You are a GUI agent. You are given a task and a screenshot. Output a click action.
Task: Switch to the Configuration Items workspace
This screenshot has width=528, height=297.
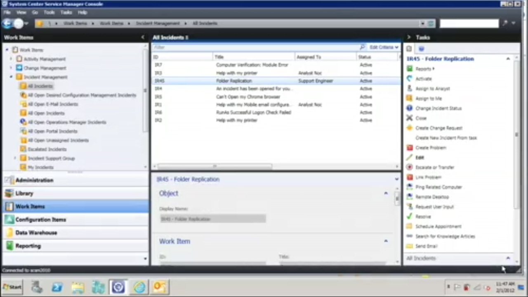(75, 220)
